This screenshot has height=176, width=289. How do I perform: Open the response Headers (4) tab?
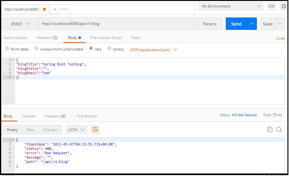pyautogui.click(x=55, y=116)
